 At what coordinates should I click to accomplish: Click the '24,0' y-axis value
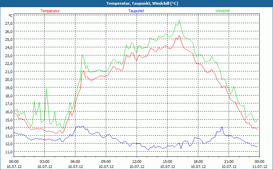point(9,47)
